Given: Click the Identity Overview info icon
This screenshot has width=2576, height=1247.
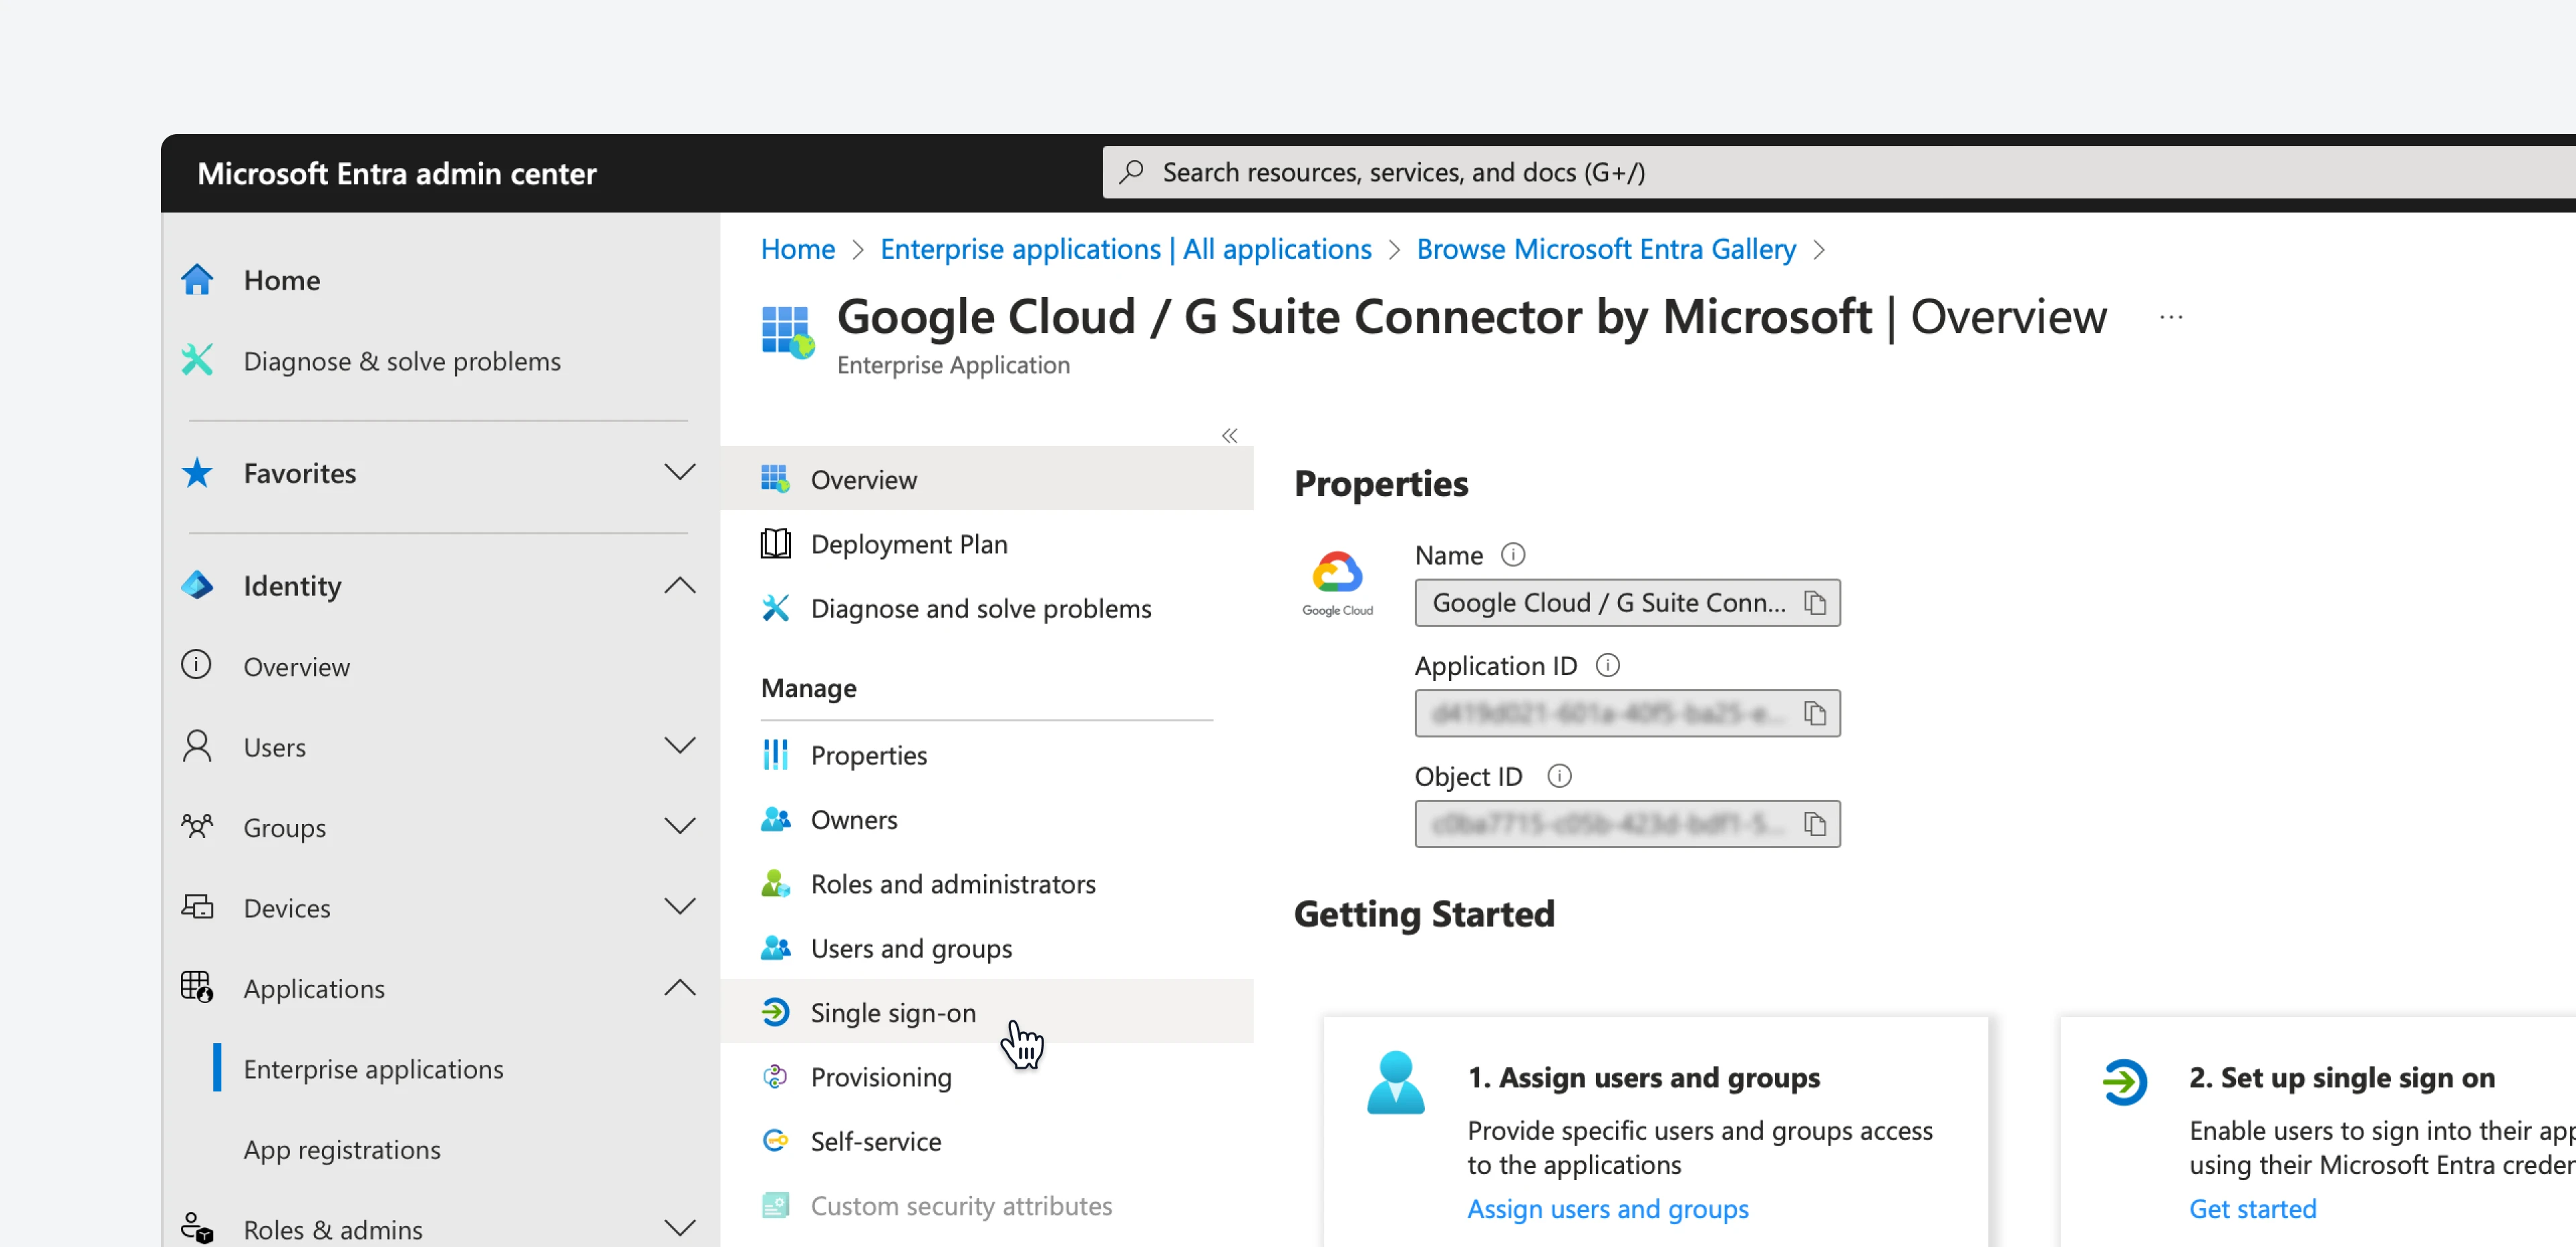Looking at the screenshot, I should (x=197, y=666).
